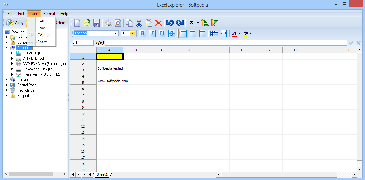Click the green checkmark to confirm formula

(351, 43)
